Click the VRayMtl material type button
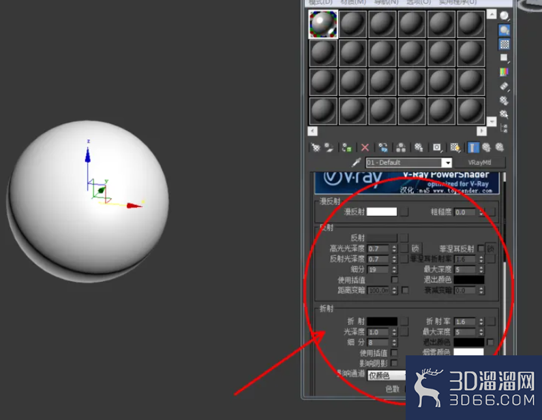Viewport: 542px width, 420px height. tap(479, 163)
